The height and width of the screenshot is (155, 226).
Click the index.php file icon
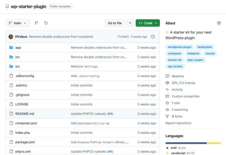[11, 132]
